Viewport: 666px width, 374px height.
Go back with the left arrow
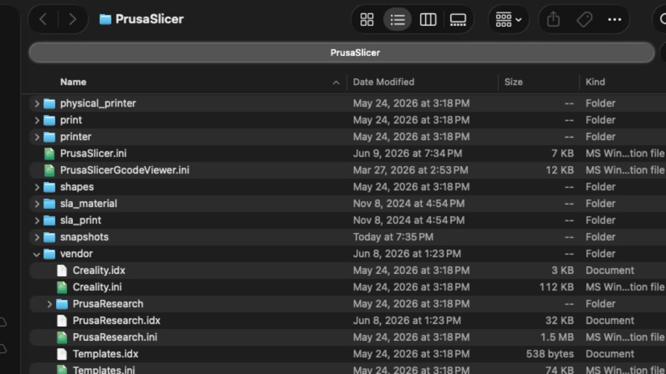pyautogui.click(x=44, y=19)
